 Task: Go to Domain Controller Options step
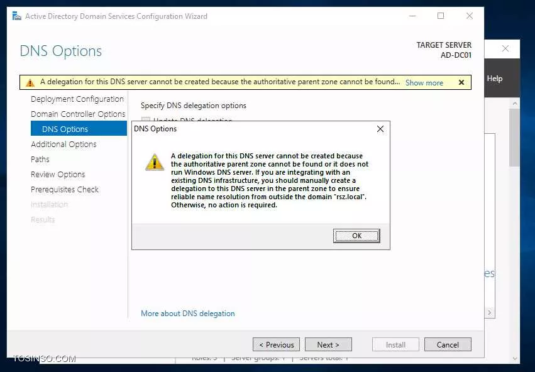78,114
